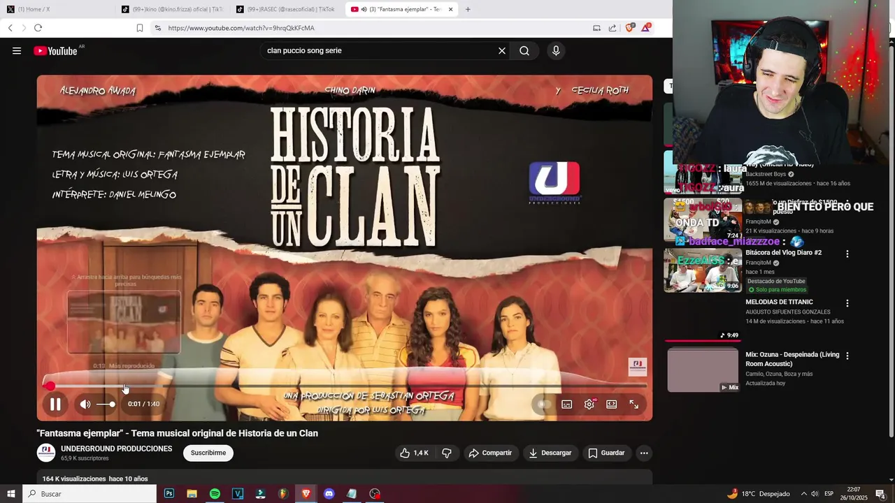Viewport: 895px width, 503px height.
Task: Go to the YouTube home logo
Action: pos(55,50)
